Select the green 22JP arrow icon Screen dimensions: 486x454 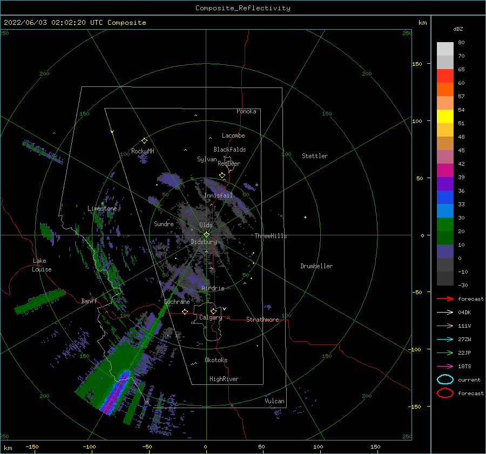coord(445,353)
